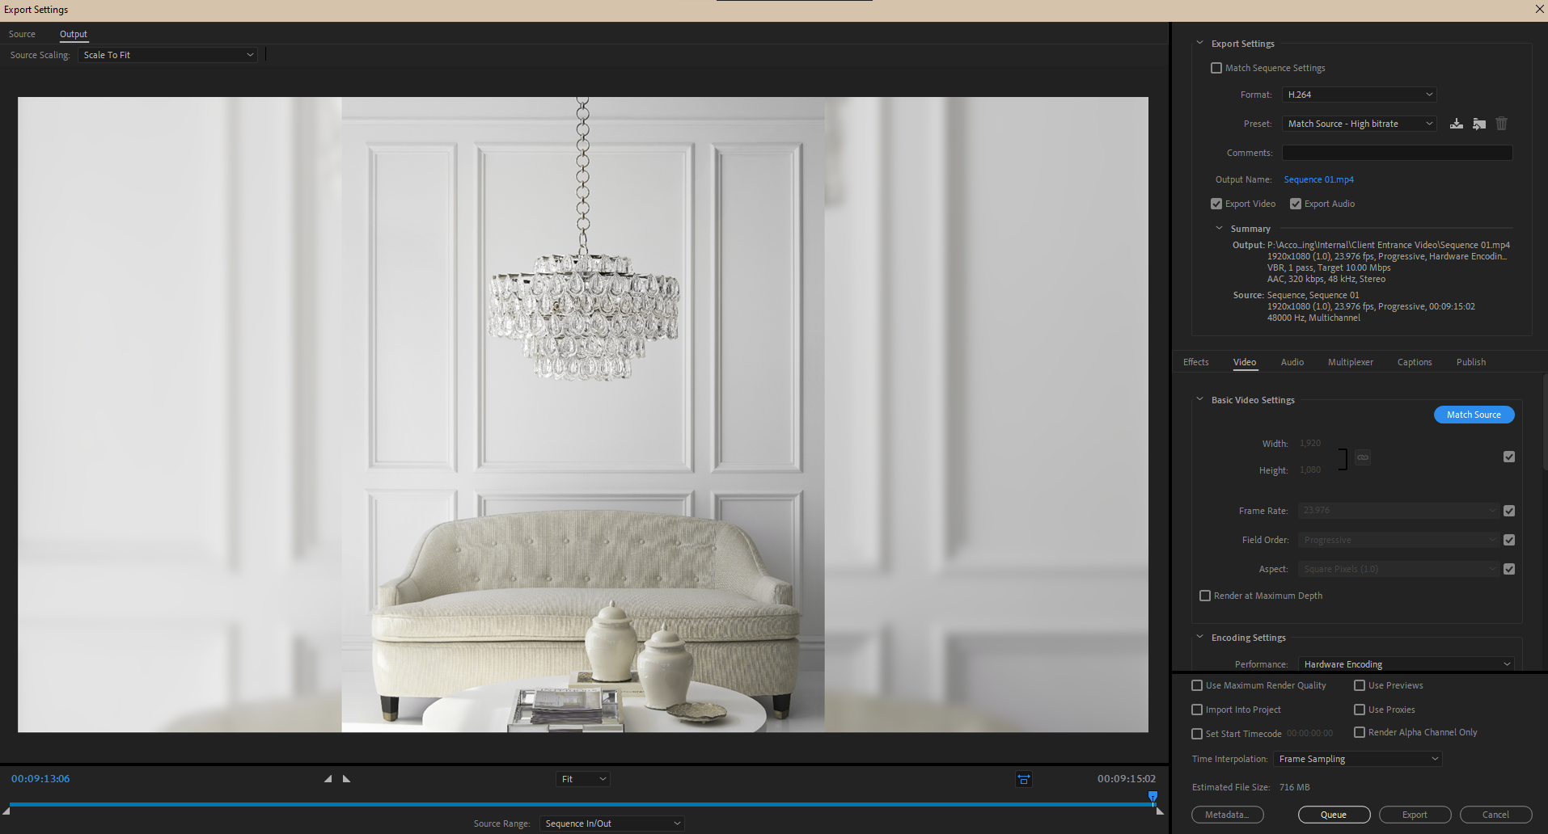Switch to the Audio tab

coord(1292,361)
